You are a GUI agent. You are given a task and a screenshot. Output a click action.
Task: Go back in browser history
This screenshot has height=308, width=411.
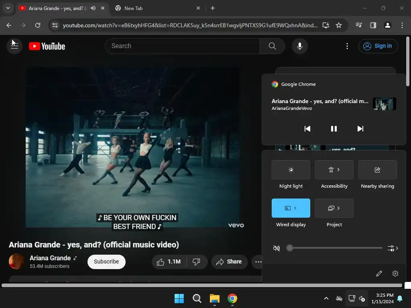pyautogui.click(x=9, y=25)
